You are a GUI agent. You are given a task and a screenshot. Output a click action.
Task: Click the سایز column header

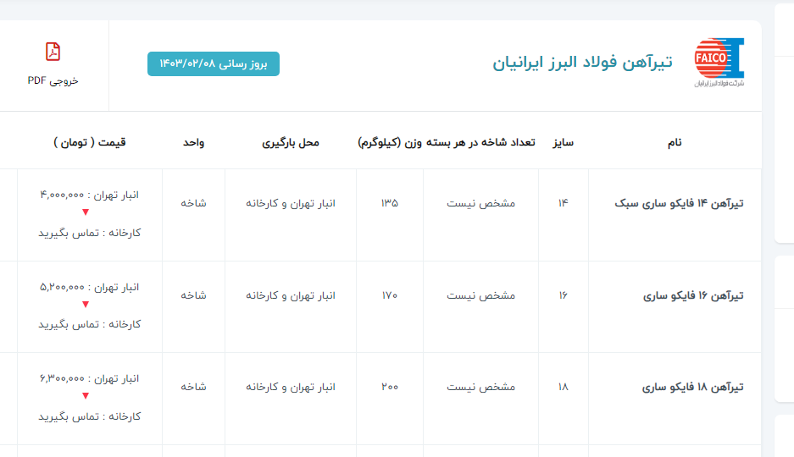[x=563, y=142]
